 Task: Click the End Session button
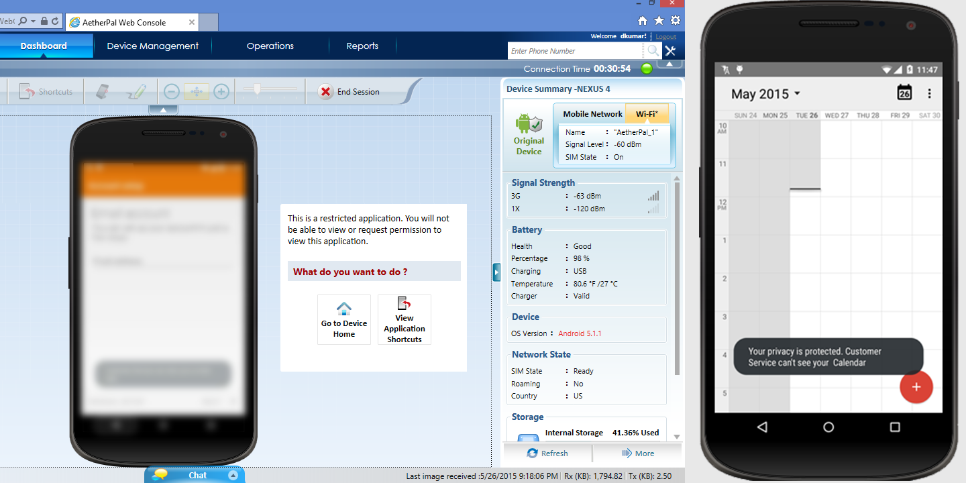click(349, 92)
